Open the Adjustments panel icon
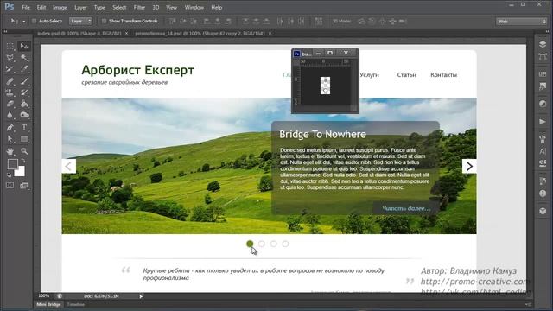The height and width of the screenshot is (311, 553). 543,104
